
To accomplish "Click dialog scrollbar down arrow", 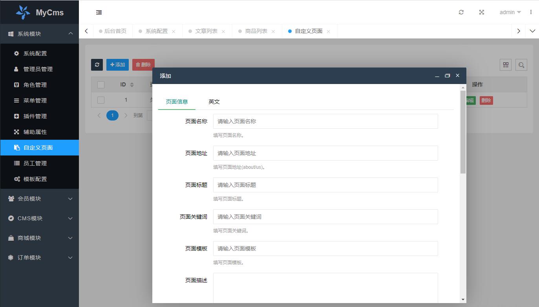I will click(x=463, y=300).
